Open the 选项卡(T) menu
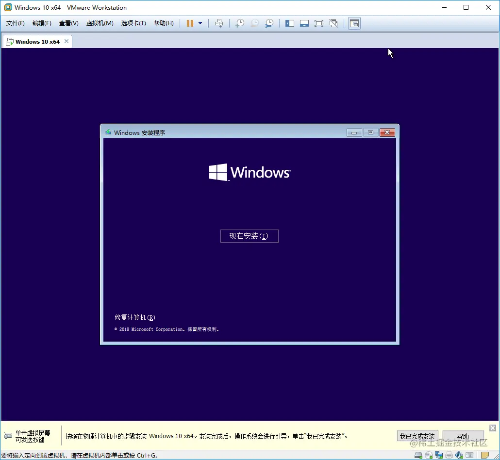 point(133,23)
